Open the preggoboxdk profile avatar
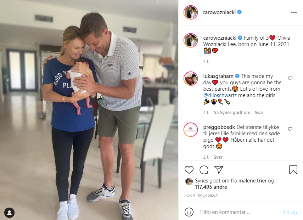This screenshot has width=303, height=220. (x=191, y=130)
